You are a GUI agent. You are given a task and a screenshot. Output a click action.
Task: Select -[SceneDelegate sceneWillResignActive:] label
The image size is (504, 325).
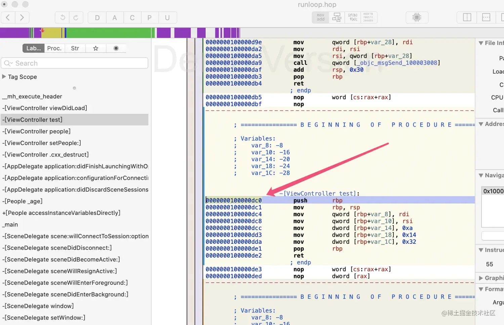pos(74,271)
